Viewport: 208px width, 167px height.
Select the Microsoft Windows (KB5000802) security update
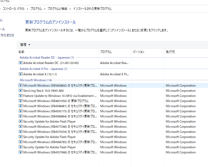tap(60, 86)
